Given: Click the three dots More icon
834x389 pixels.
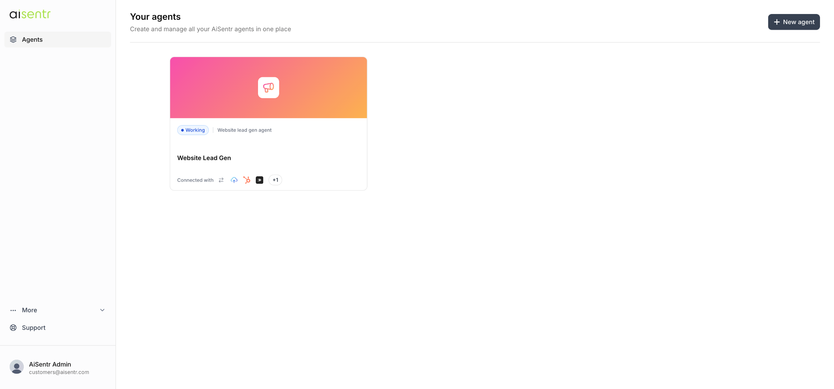Looking at the screenshot, I should pos(13,310).
